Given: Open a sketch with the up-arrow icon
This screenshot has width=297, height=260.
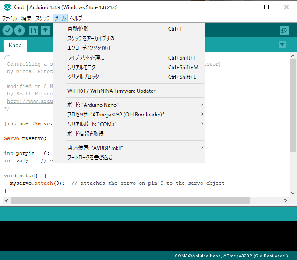Looking at the screenshot, I should coord(45,31).
